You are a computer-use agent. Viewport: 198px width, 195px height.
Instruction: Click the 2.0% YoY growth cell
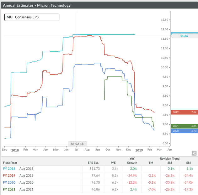tap(133, 169)
